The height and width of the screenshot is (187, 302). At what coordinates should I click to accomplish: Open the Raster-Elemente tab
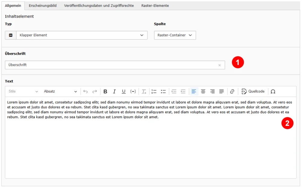(155, 6)
